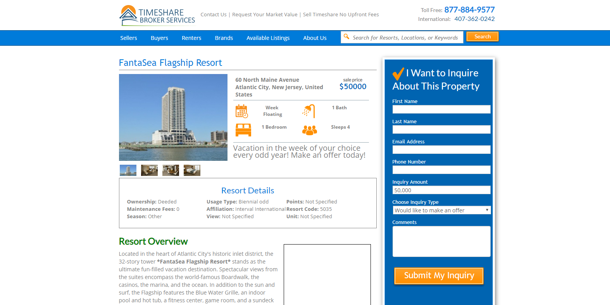This screenshot has height=305, width=610.
Task: Open the Renters menu
Action: tap(191, 38)
